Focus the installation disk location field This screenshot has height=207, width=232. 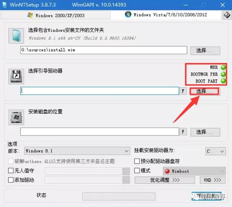tap(100, 132)
